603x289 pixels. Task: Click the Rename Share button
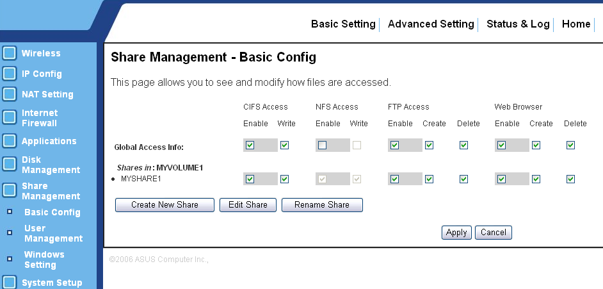click(x=322, y=204)
